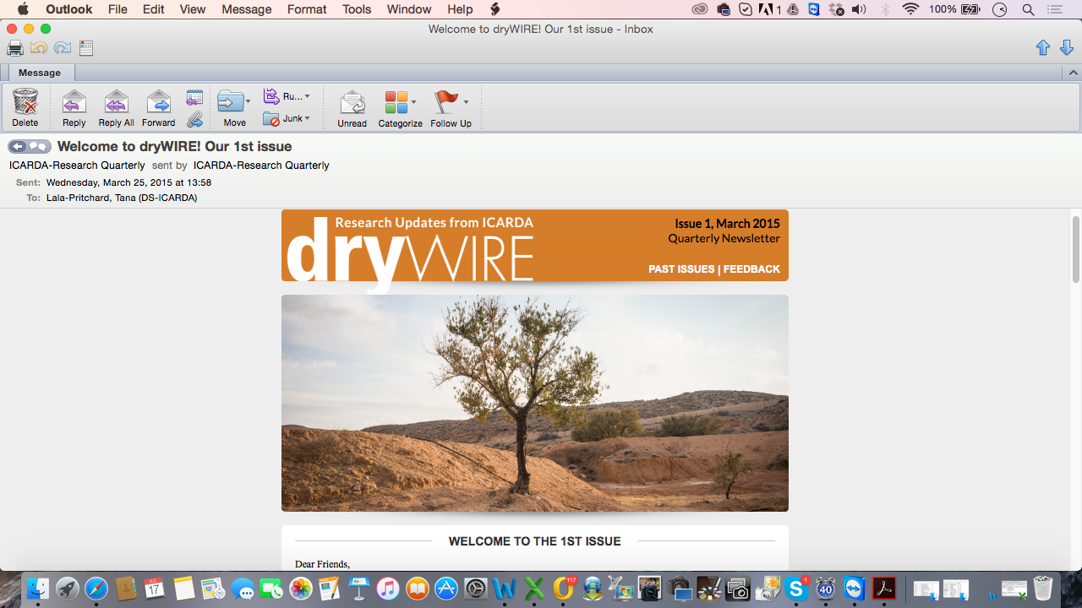The width and height of the screenshot is (1082, 608).
Task: Open the PAST ISSUES link in newsletter
Action: coord(681,269)
